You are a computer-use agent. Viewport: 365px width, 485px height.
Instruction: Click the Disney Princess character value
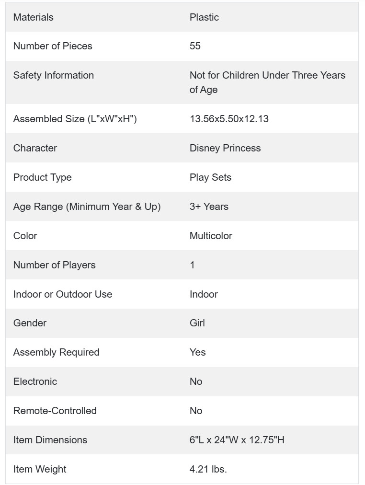(225, 148)
